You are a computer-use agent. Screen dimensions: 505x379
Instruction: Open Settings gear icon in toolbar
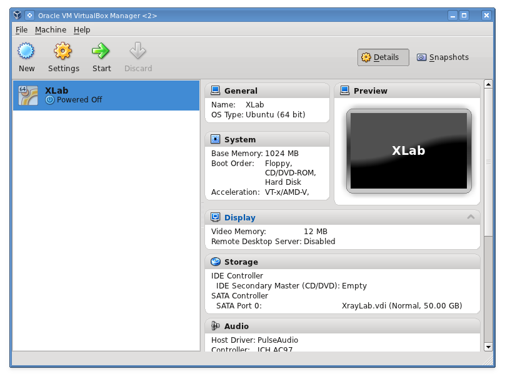(x=62, y=51)
